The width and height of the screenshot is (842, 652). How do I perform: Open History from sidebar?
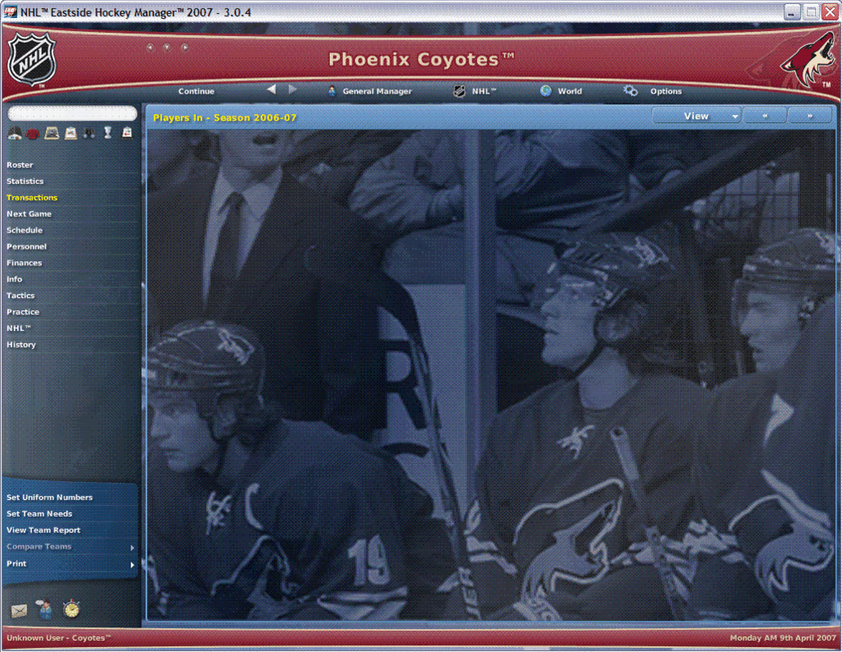coord(21,345)
